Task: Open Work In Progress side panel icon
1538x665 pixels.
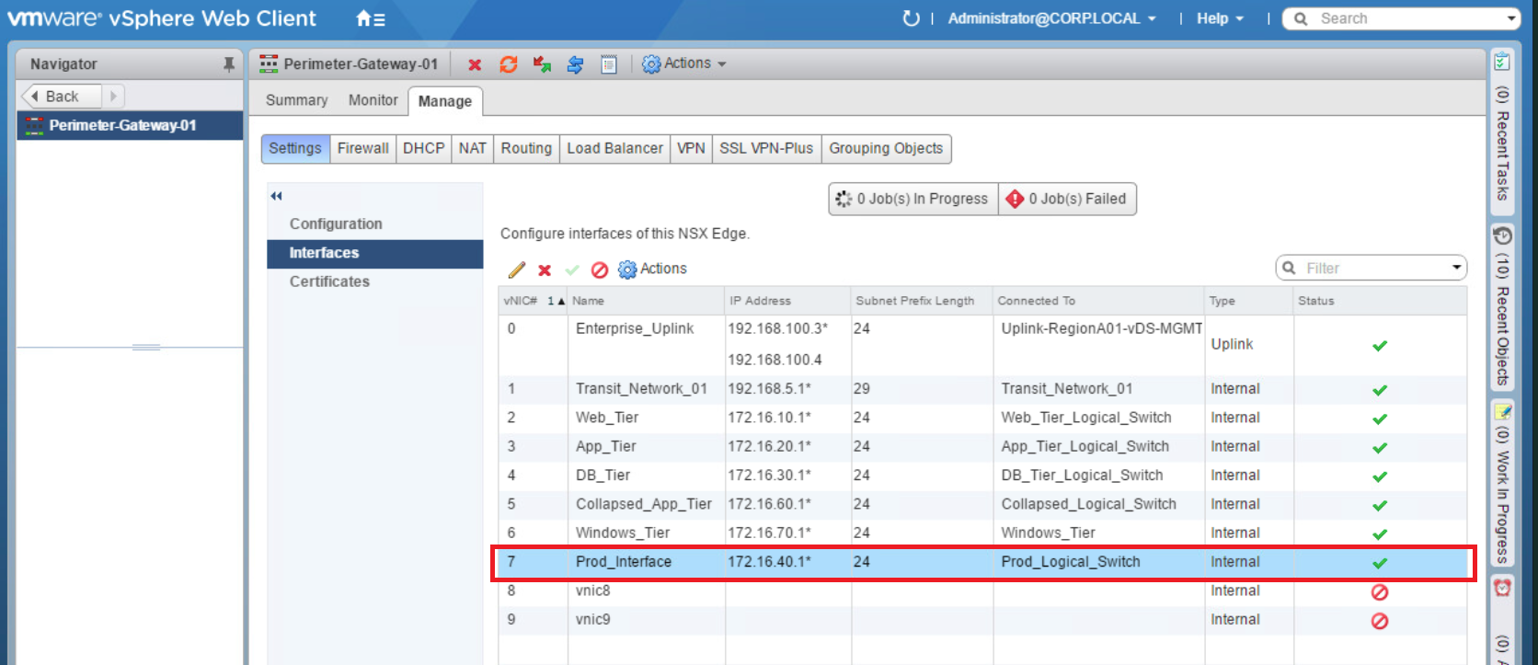Action: (x=1502, y=411)
